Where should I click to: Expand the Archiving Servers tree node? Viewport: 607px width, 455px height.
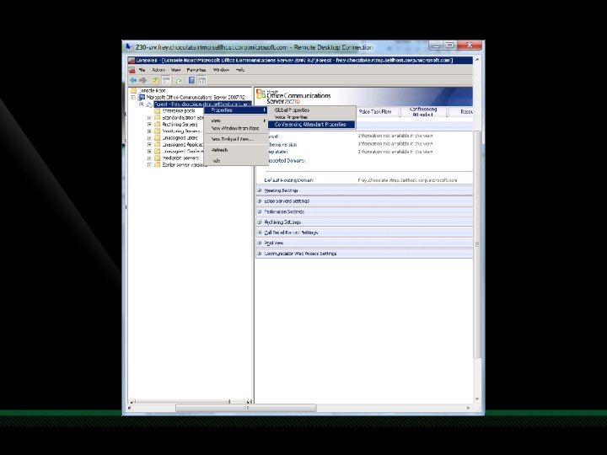(149, 124)
